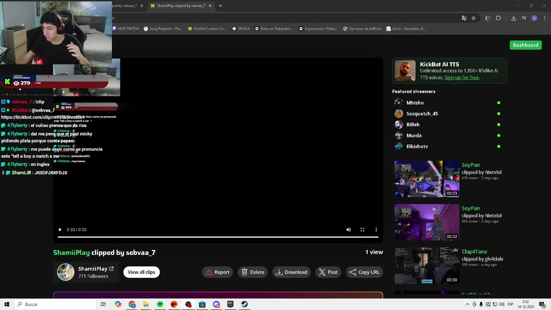Screen dimensions: 551x310
Task: Open Discord from the taskbar
Action: [x=217, y=304]
